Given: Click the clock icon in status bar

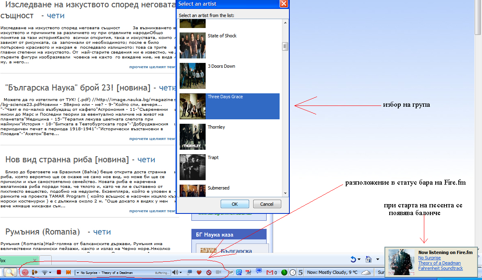Looking at the screenshot, I should coord(293,272).
